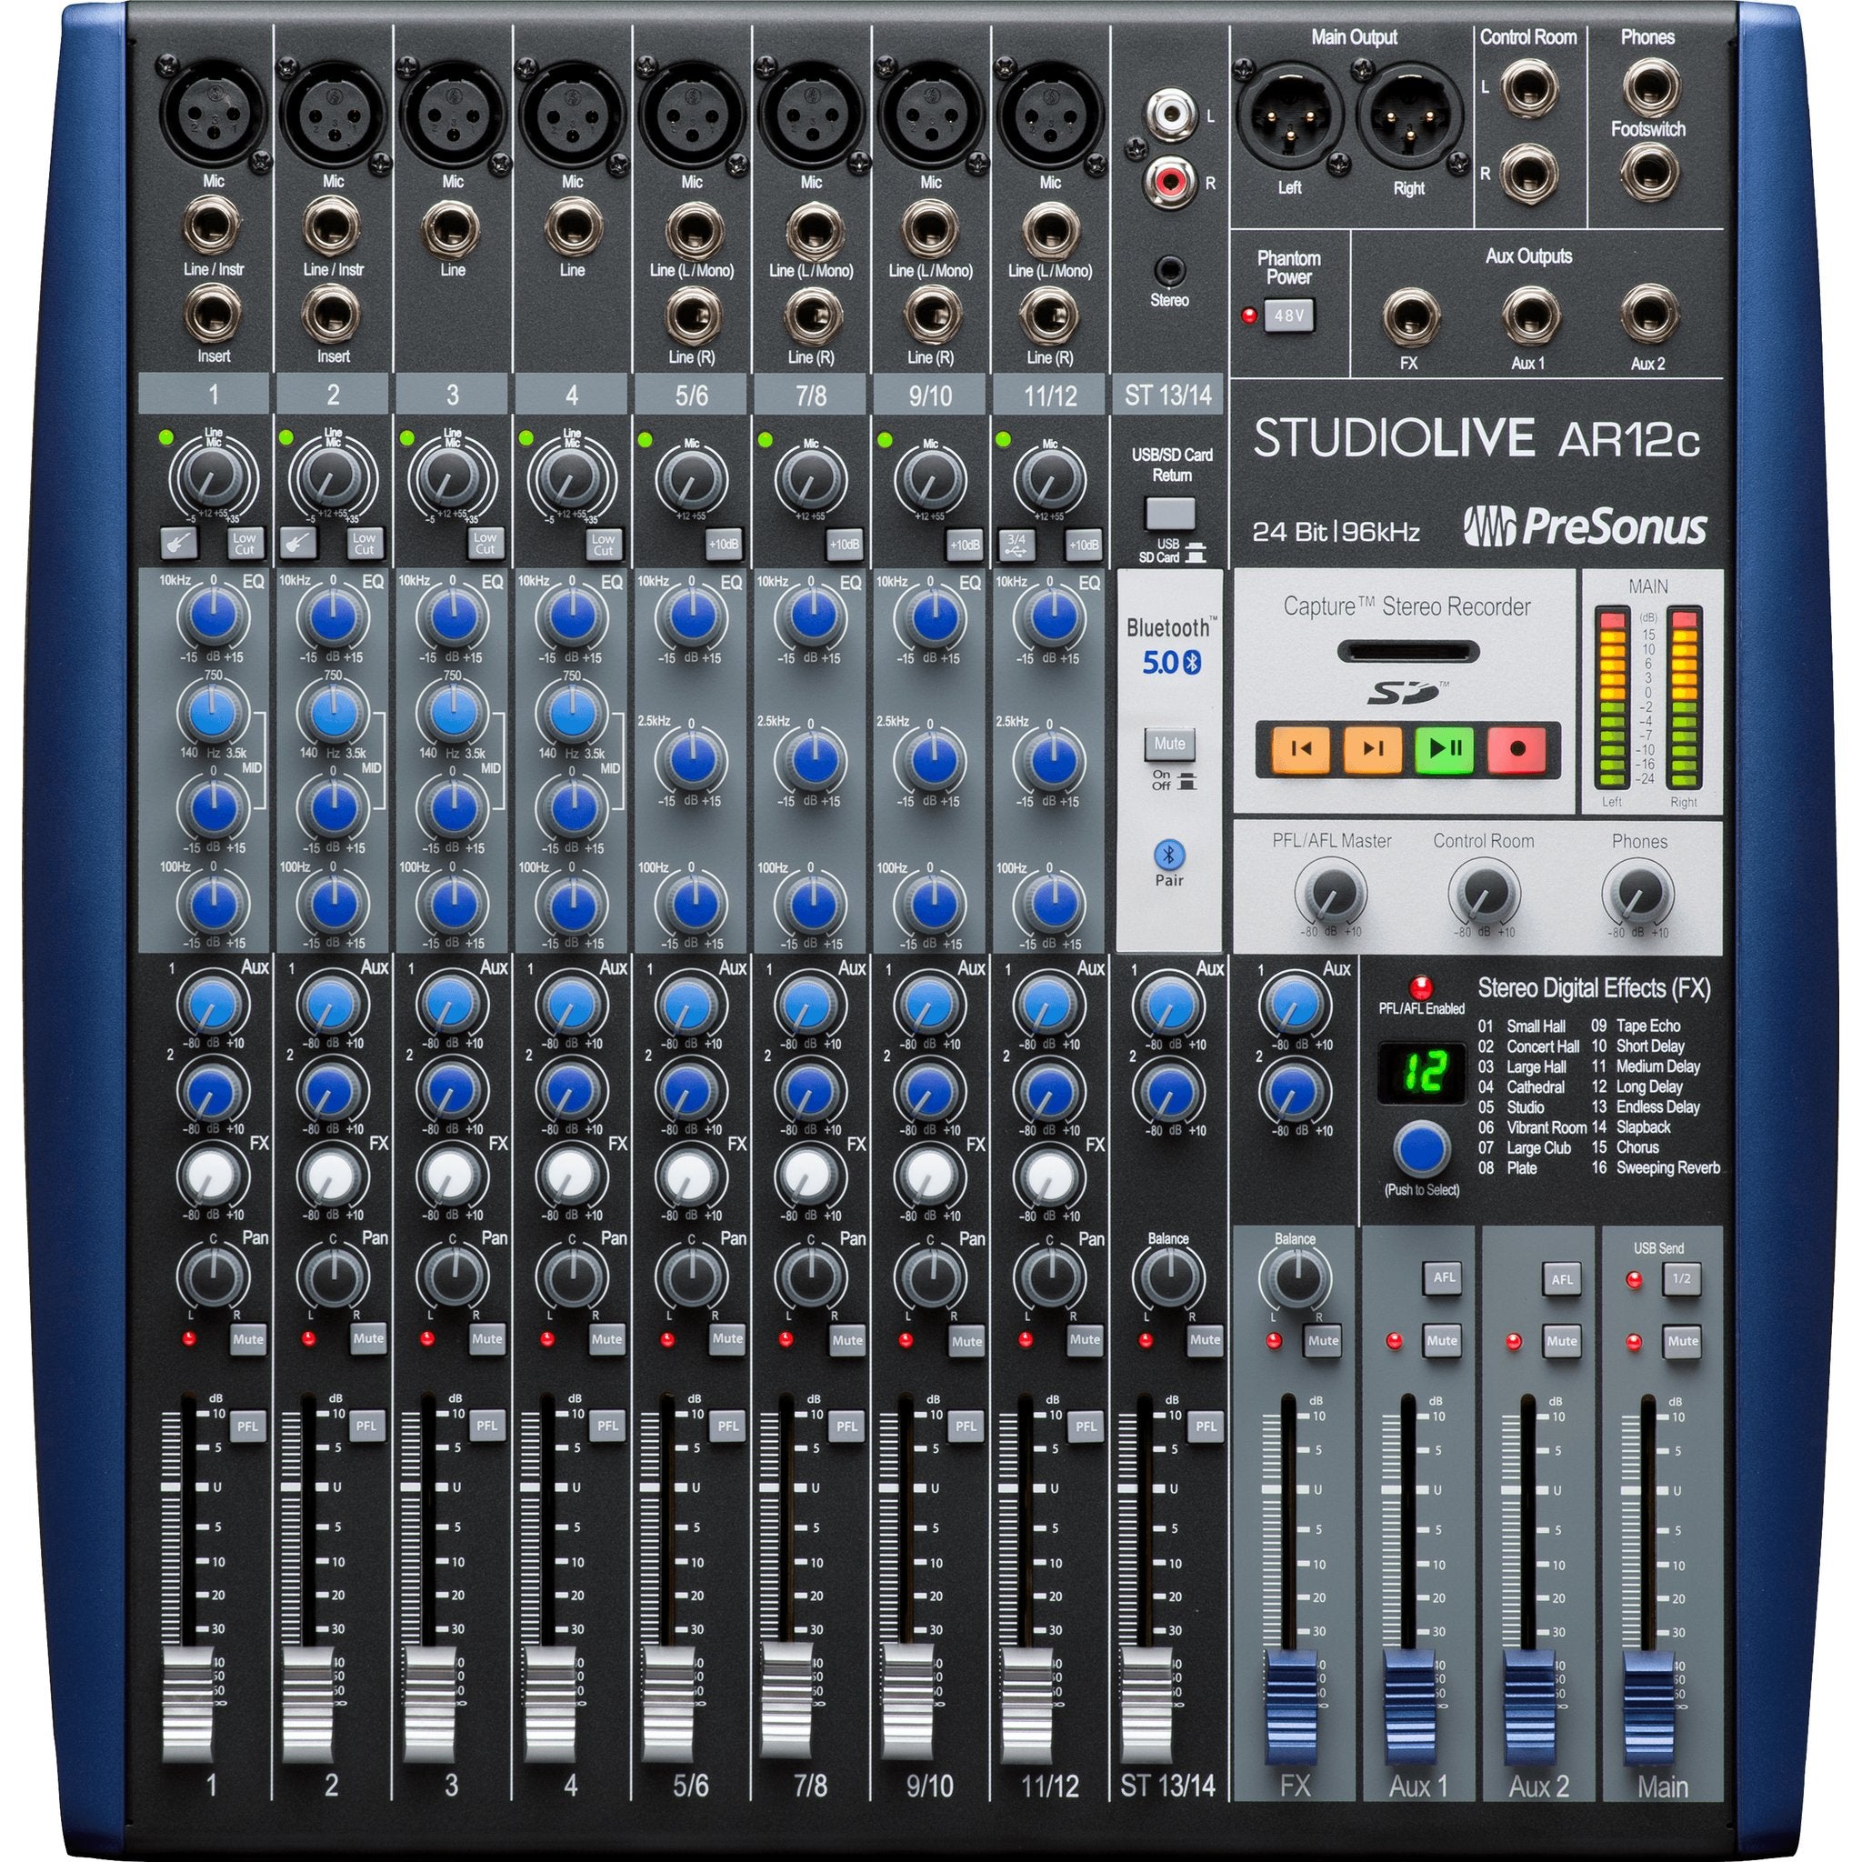Mute the ST 13/14 stereo channel
Screen dimensions: 1862x1862
click(1204, 1341)
